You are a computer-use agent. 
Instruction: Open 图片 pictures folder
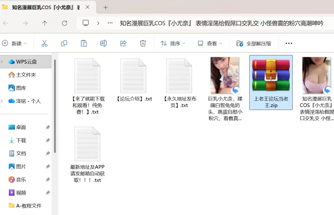point(17,167)
